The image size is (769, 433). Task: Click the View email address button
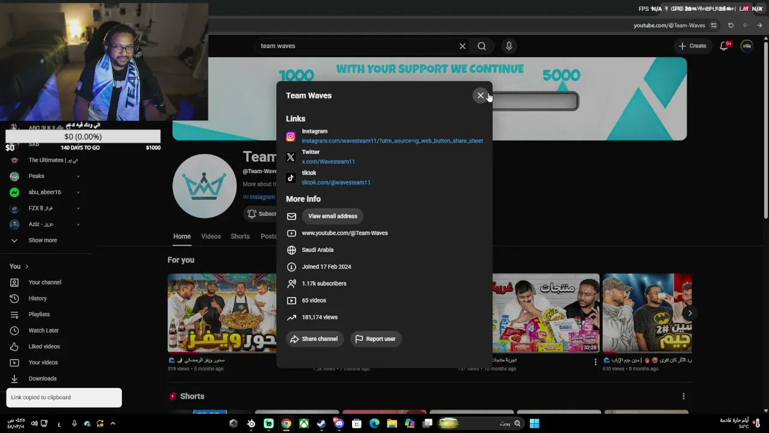(333, 216)
